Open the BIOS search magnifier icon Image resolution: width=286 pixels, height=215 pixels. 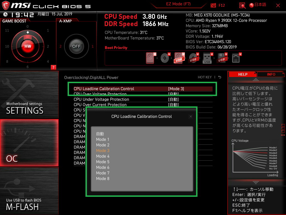pos(242,6)
